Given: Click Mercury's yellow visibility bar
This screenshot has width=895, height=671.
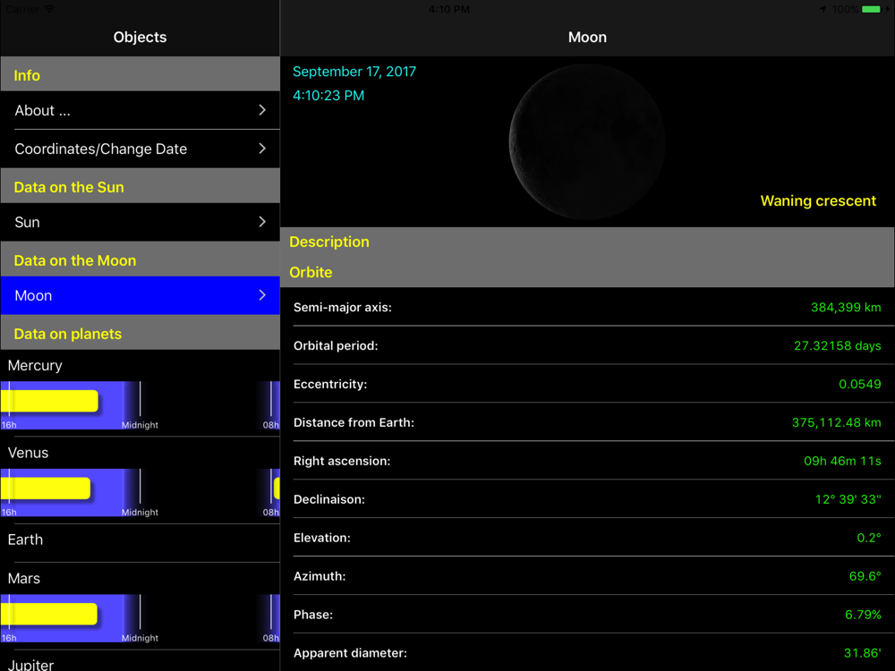Looking at the screenshot, I should tap(49, 401).
